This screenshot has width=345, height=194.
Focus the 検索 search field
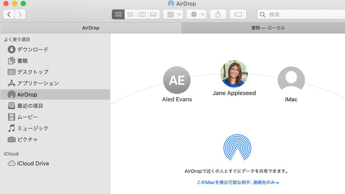[x=301, y=15]
